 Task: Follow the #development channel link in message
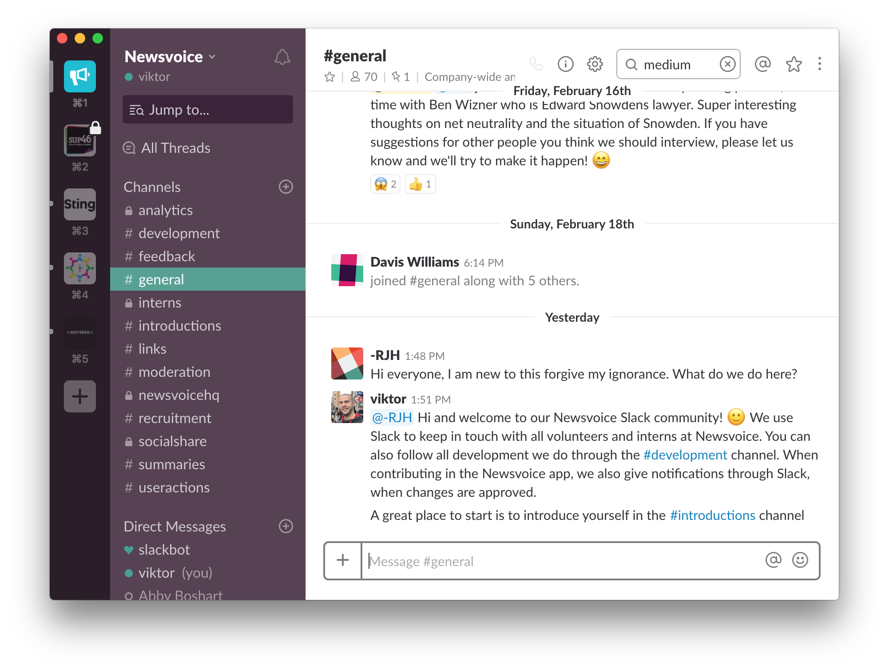(685, 455)
